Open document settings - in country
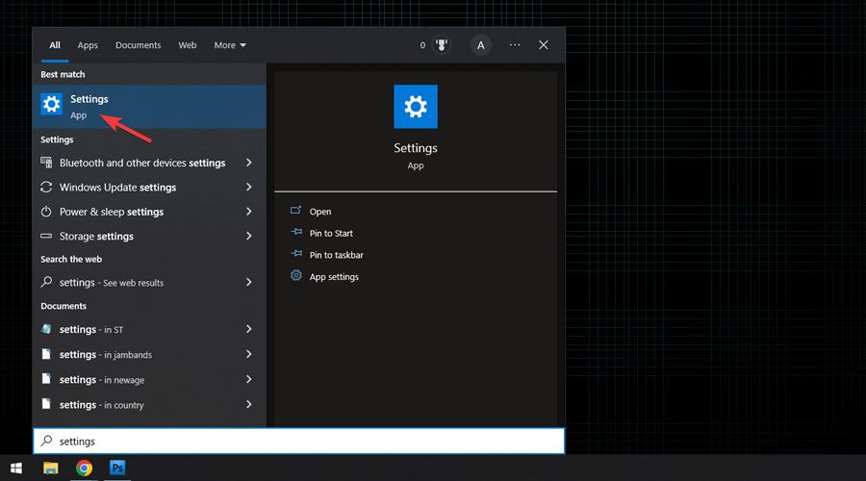Viewport: 866px width, 481px height. (149, 404)
